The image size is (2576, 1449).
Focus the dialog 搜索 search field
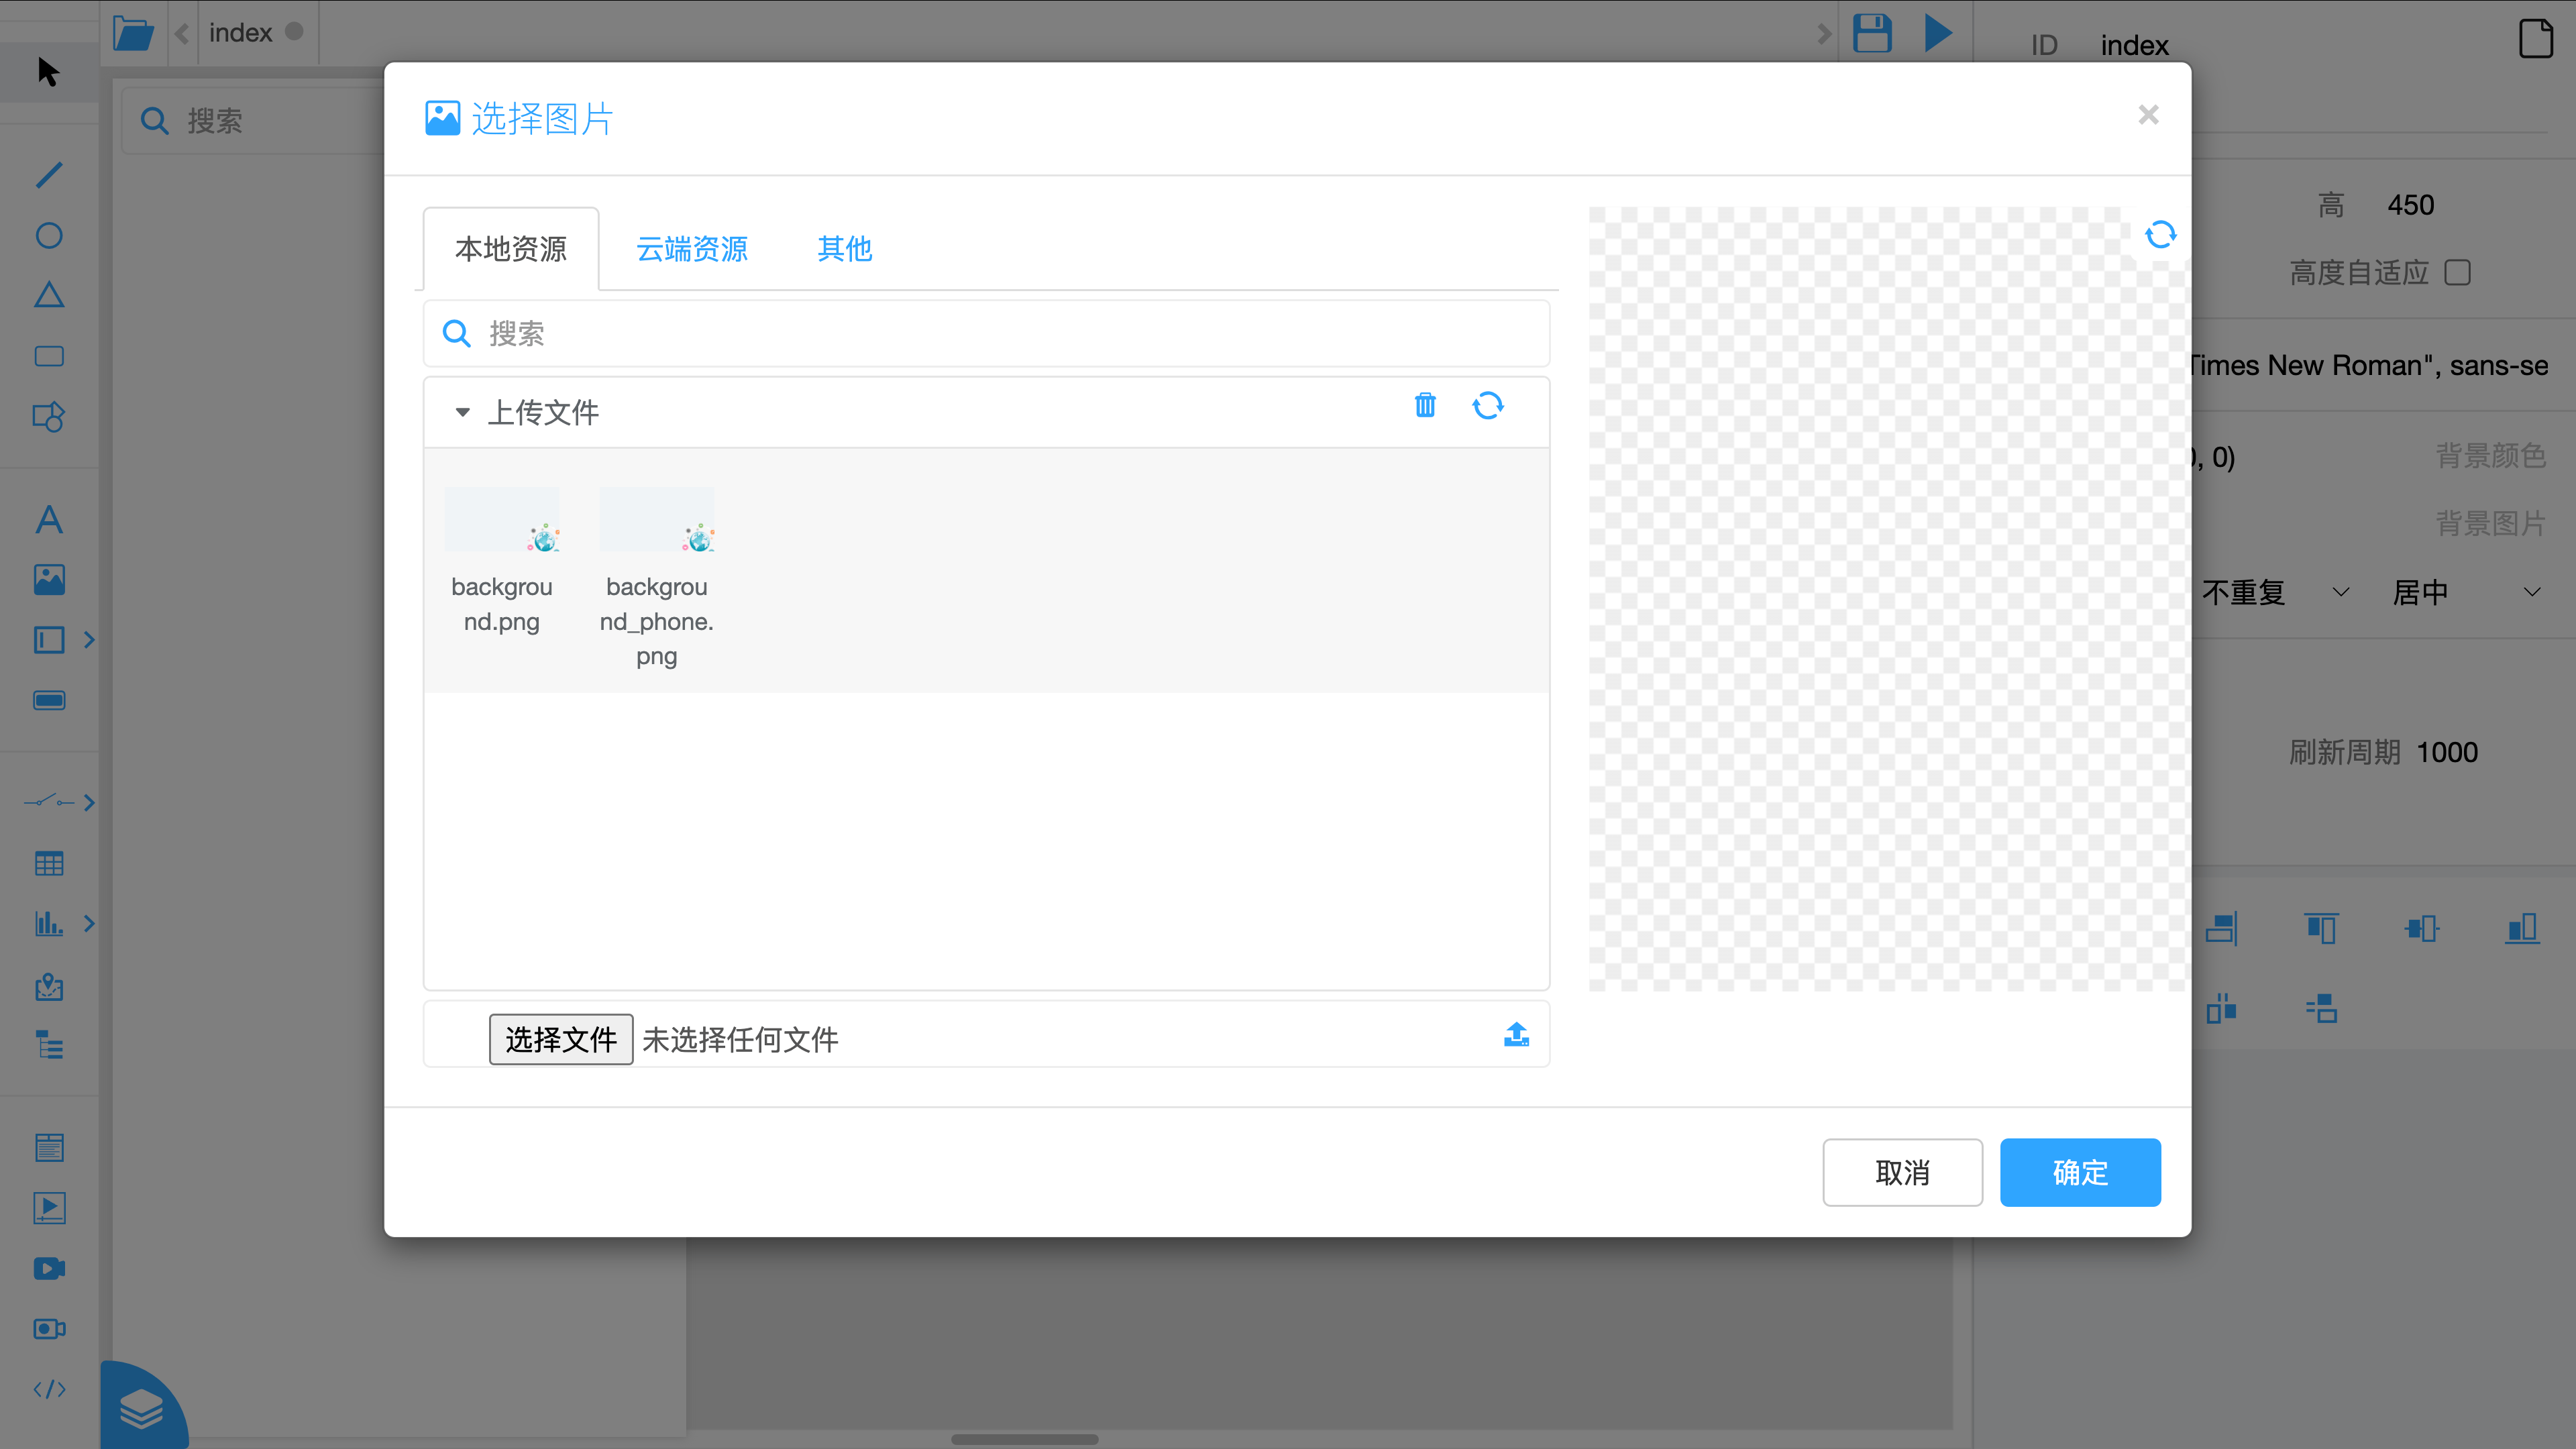[987, 333]
